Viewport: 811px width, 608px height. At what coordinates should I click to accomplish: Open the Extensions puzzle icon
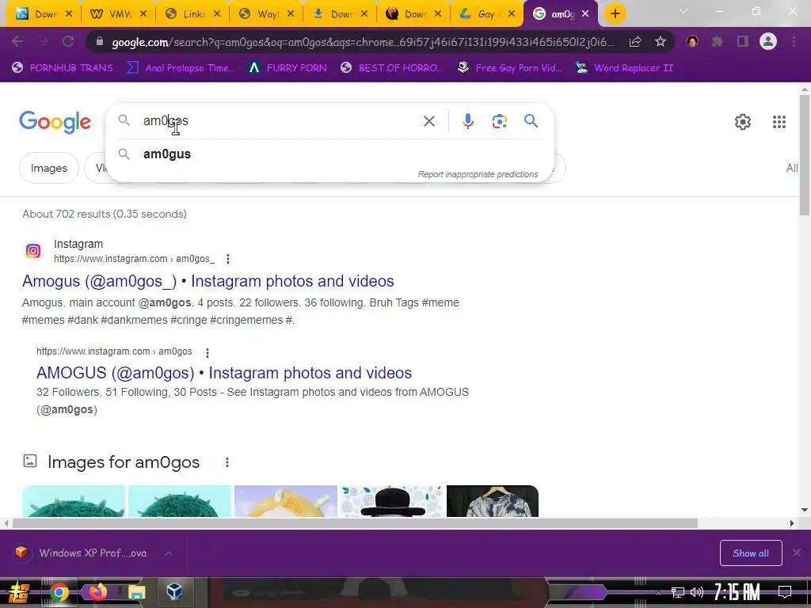[718, 41]
